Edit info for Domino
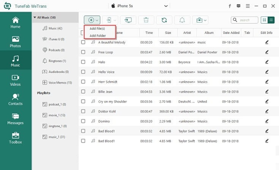The image size is (279, 170). coord(267,121)
